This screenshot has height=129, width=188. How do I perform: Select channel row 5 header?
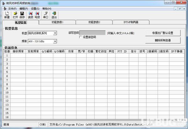(x=7, y=72)
